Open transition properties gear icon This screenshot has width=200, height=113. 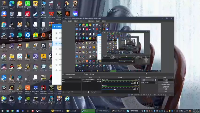click(155, 80)
